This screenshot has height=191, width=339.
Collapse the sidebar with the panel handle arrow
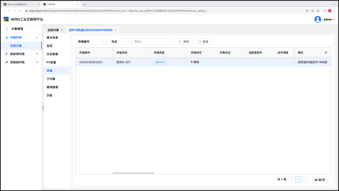coord(43,108)
